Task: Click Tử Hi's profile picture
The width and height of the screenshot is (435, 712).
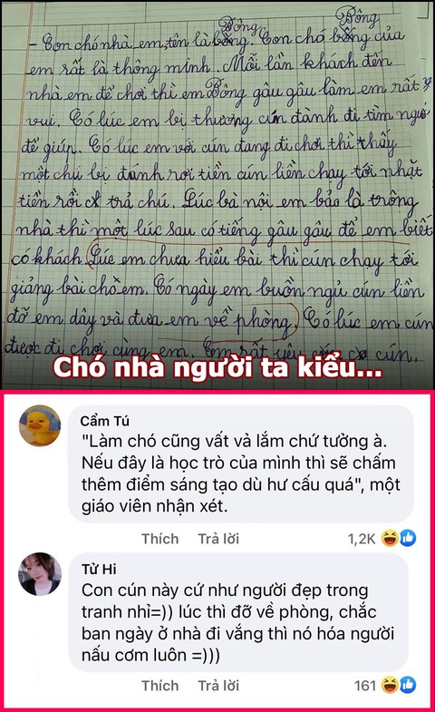Action: click(40, 573)
